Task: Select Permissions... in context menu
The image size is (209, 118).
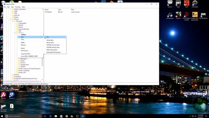Action: coord(30,50)
